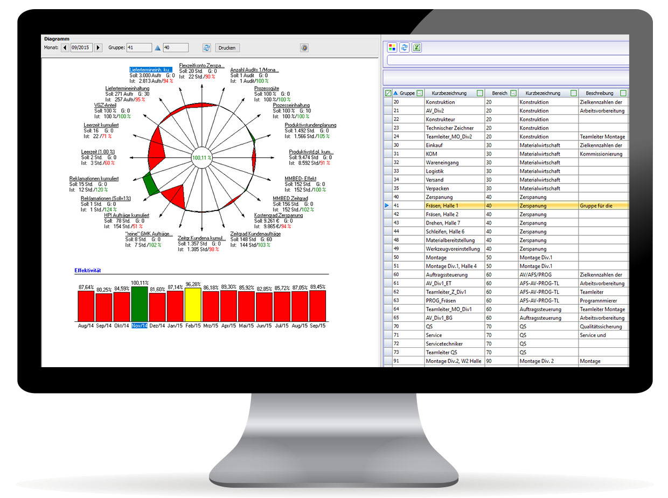The width and height of the screenshot is (668, 498).
Task: Select the Materialbereitstellung row
Action: tap(506, 240)
